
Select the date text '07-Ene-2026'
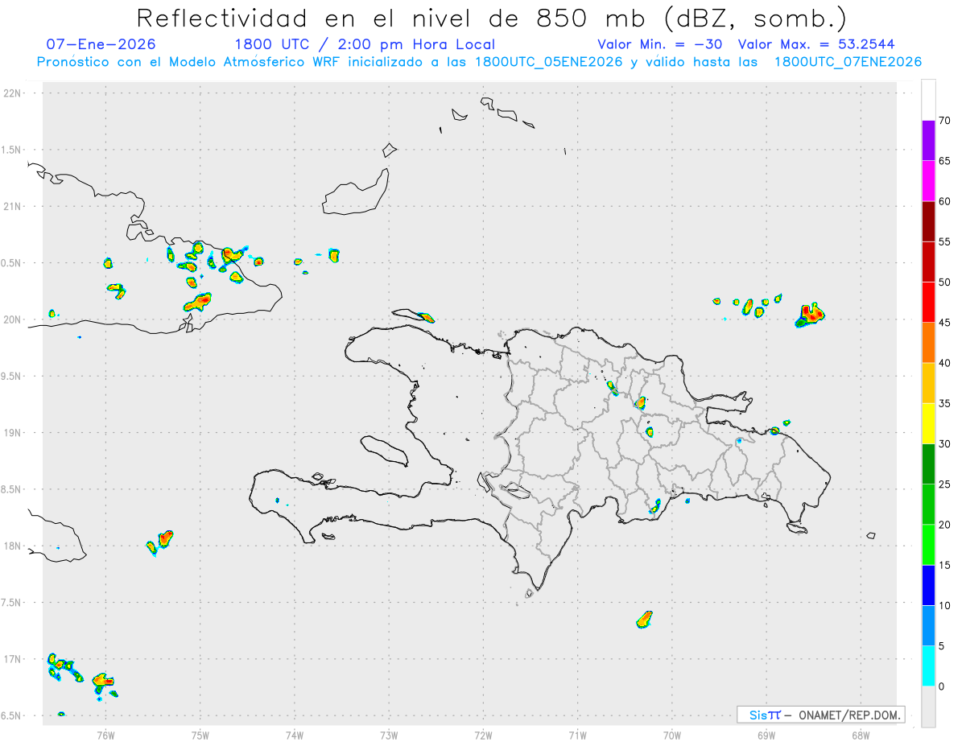click(x=101, y=44)
